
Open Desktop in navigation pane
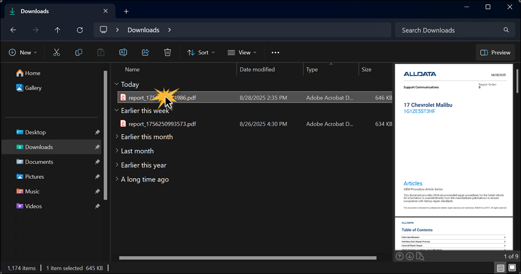(x=35, y=132)
